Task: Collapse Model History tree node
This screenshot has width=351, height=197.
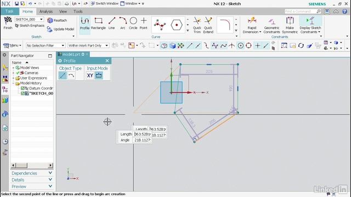Action: tap(13, 83)
